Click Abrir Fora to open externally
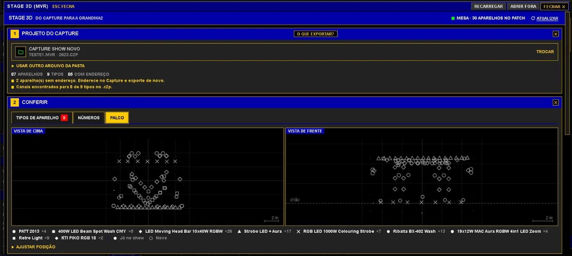 tap(523, 7)
